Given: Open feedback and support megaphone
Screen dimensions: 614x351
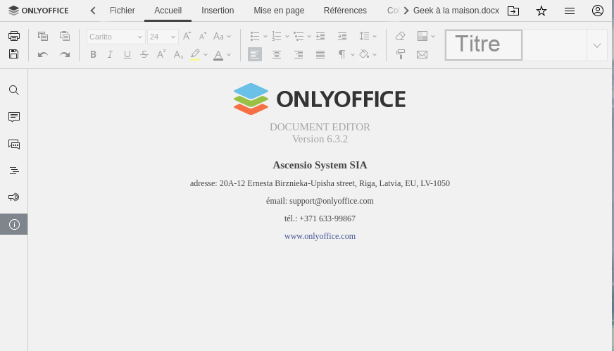Looking at the screenshot, I should (13, 197).
